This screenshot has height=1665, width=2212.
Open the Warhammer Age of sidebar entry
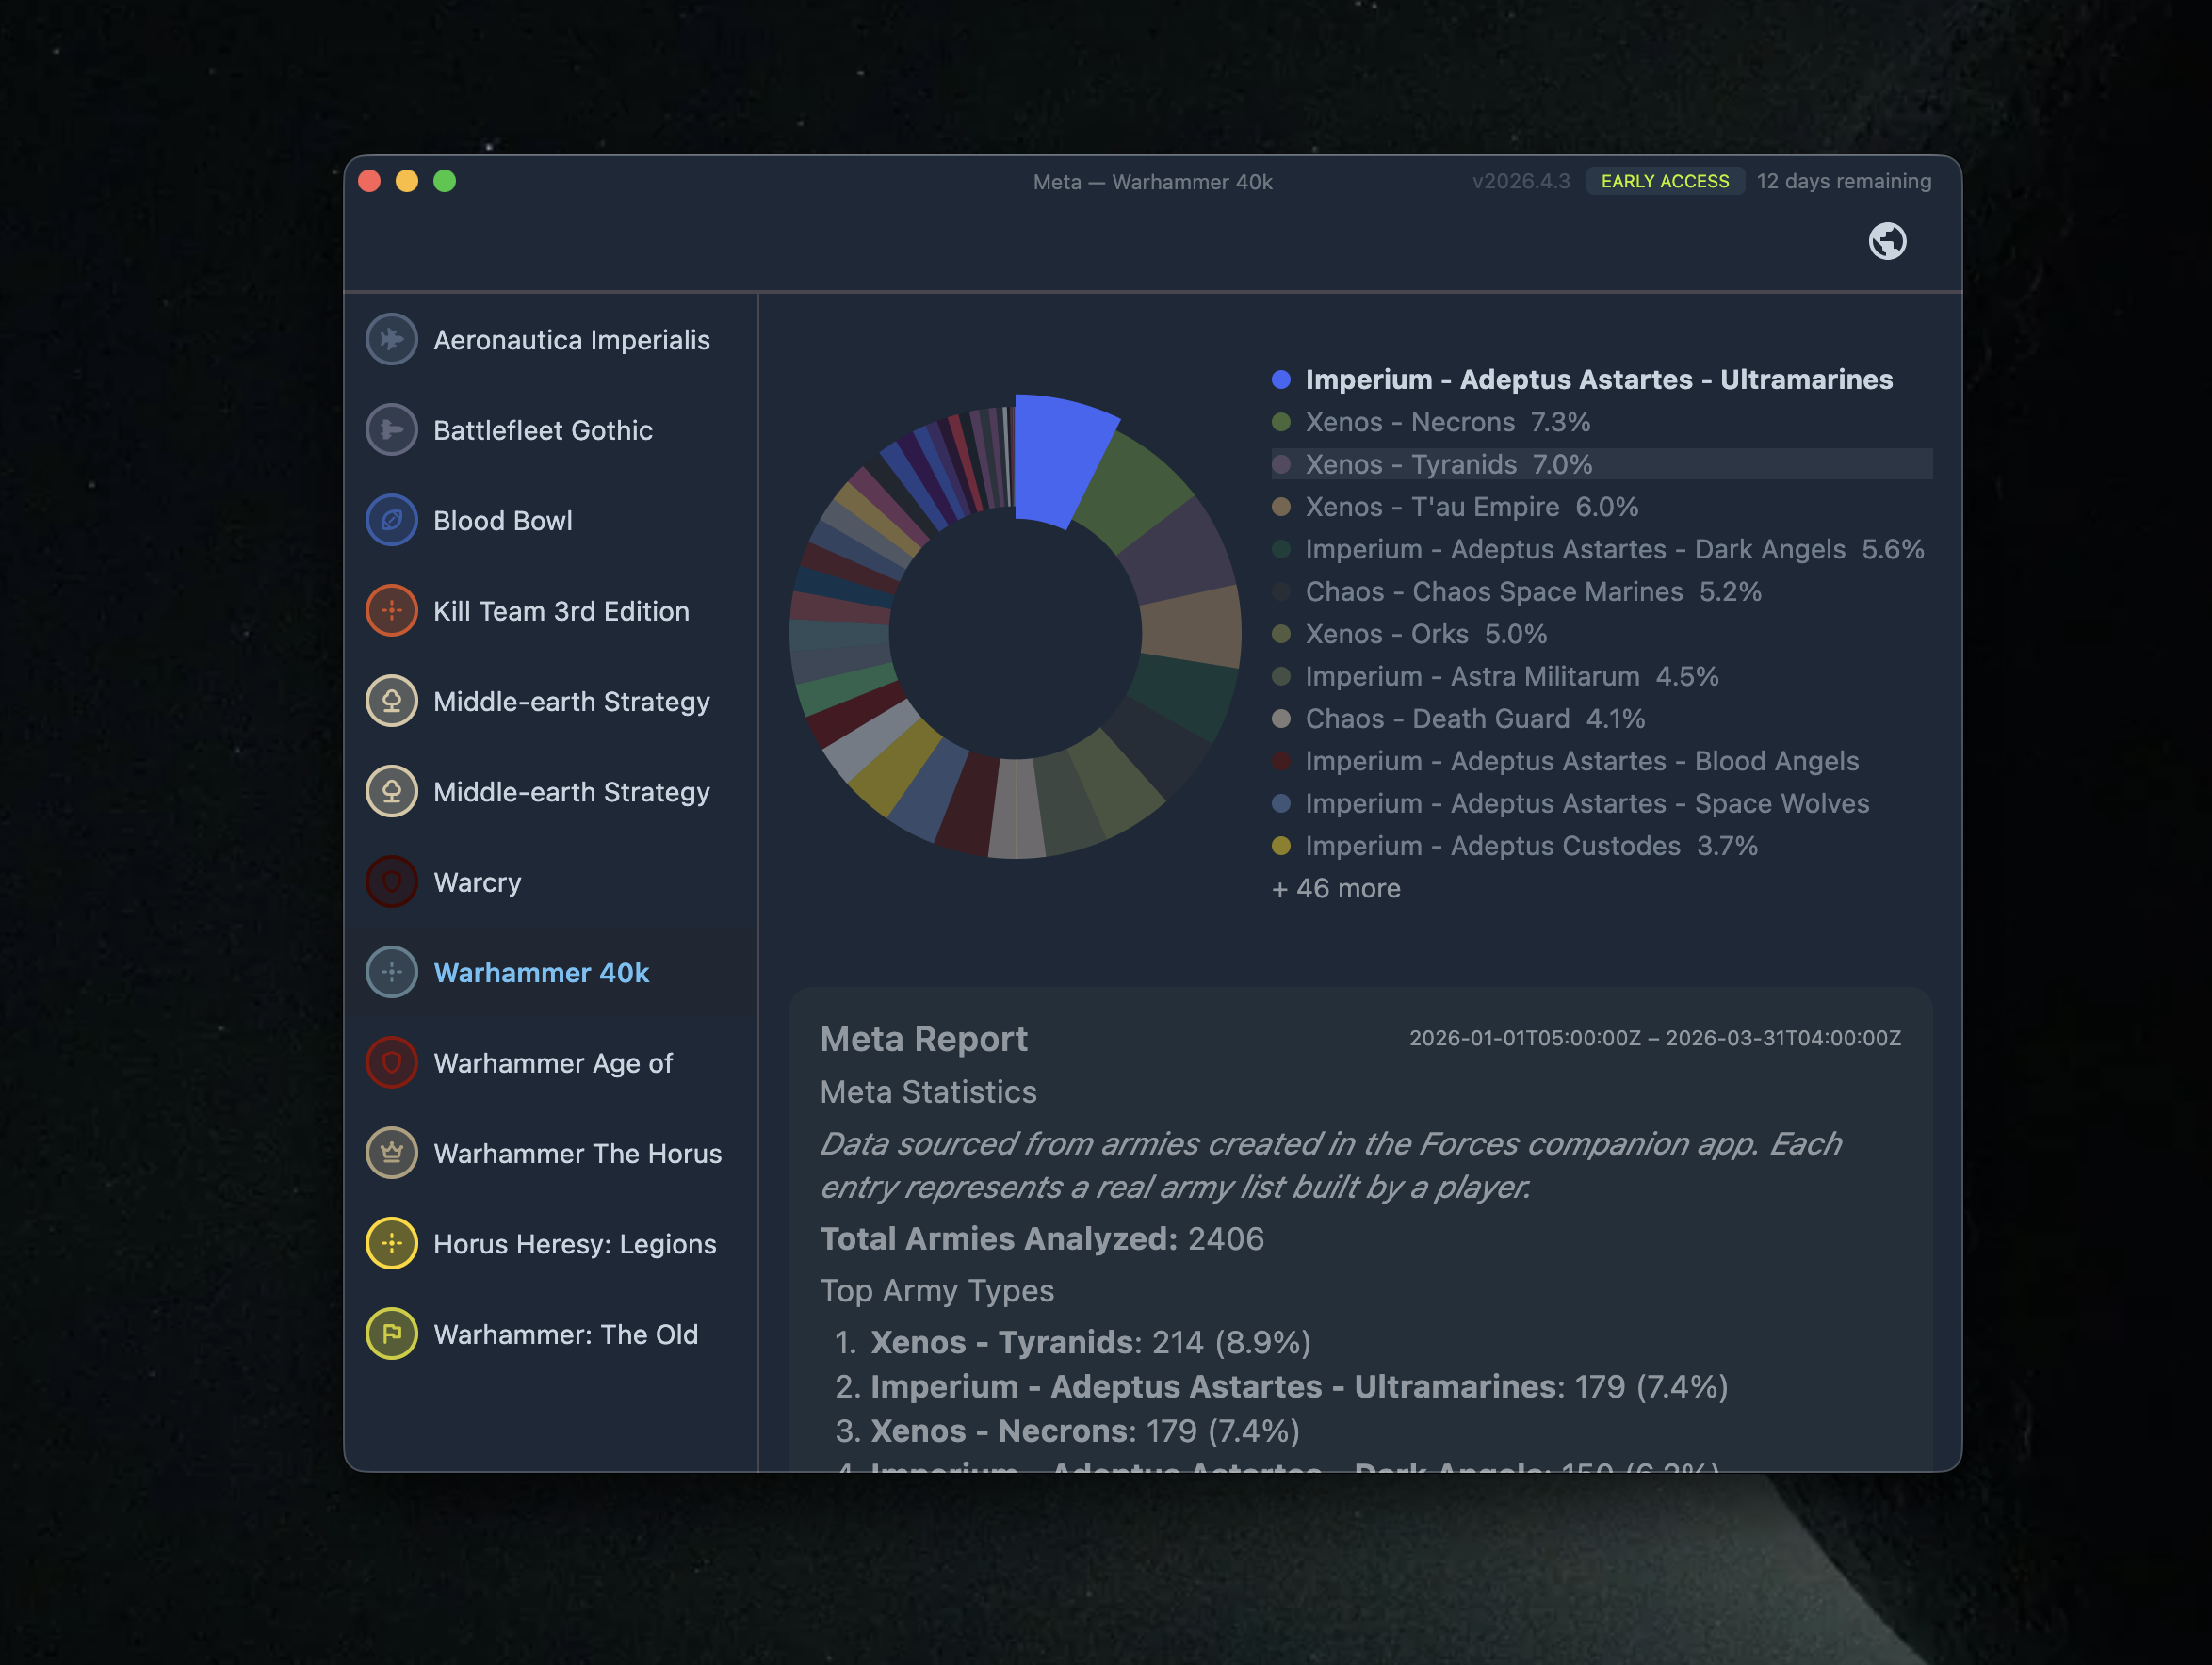[x=552, y=1063]
